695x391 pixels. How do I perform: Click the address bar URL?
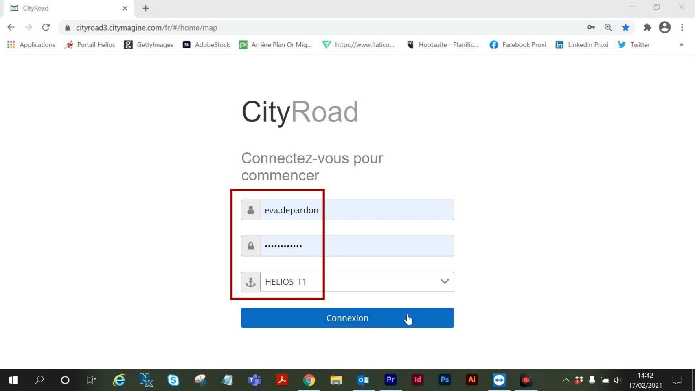tap(147, 28)
